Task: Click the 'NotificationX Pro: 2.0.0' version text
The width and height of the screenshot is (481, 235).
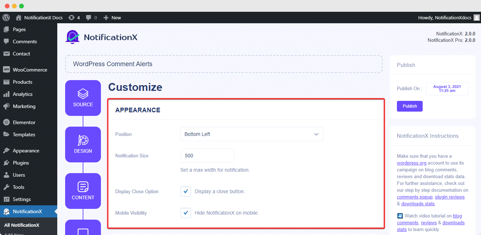Action: point(451,40)
